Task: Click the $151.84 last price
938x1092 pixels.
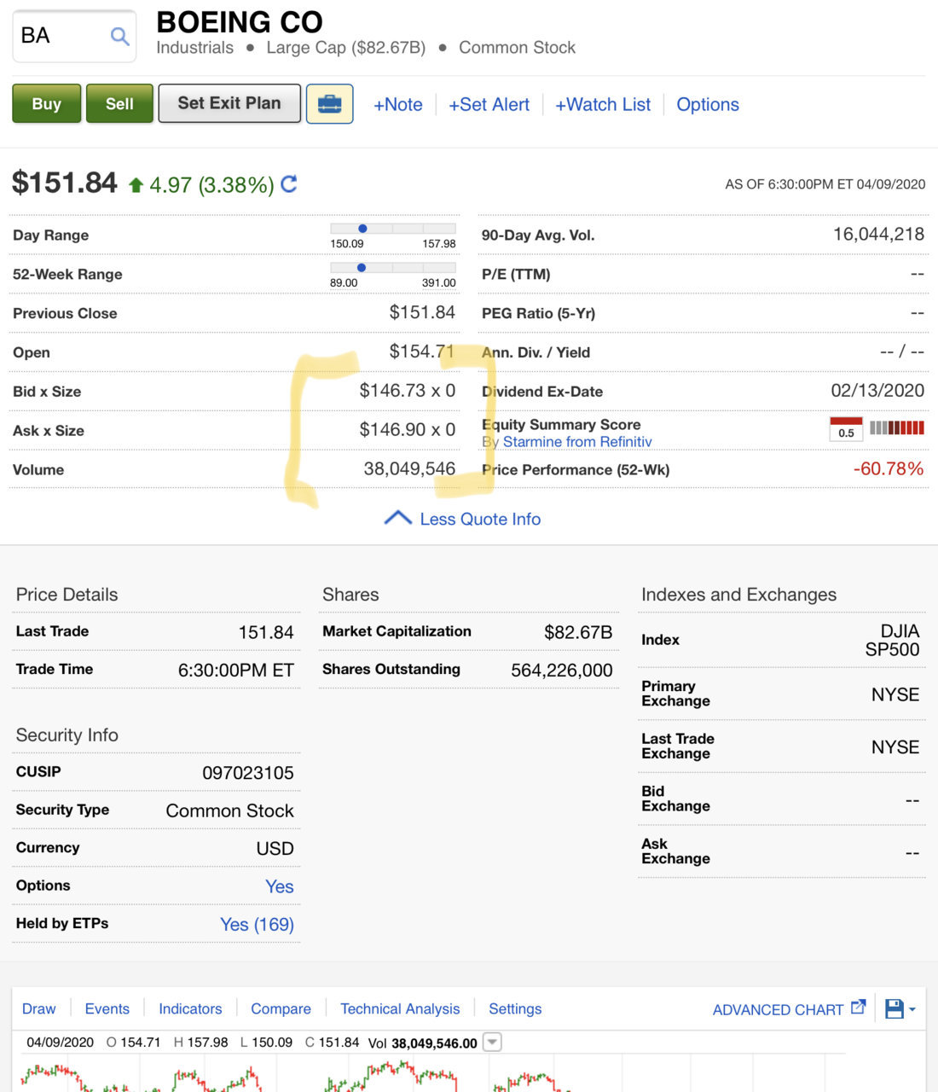Action: (x=65, y=183)
